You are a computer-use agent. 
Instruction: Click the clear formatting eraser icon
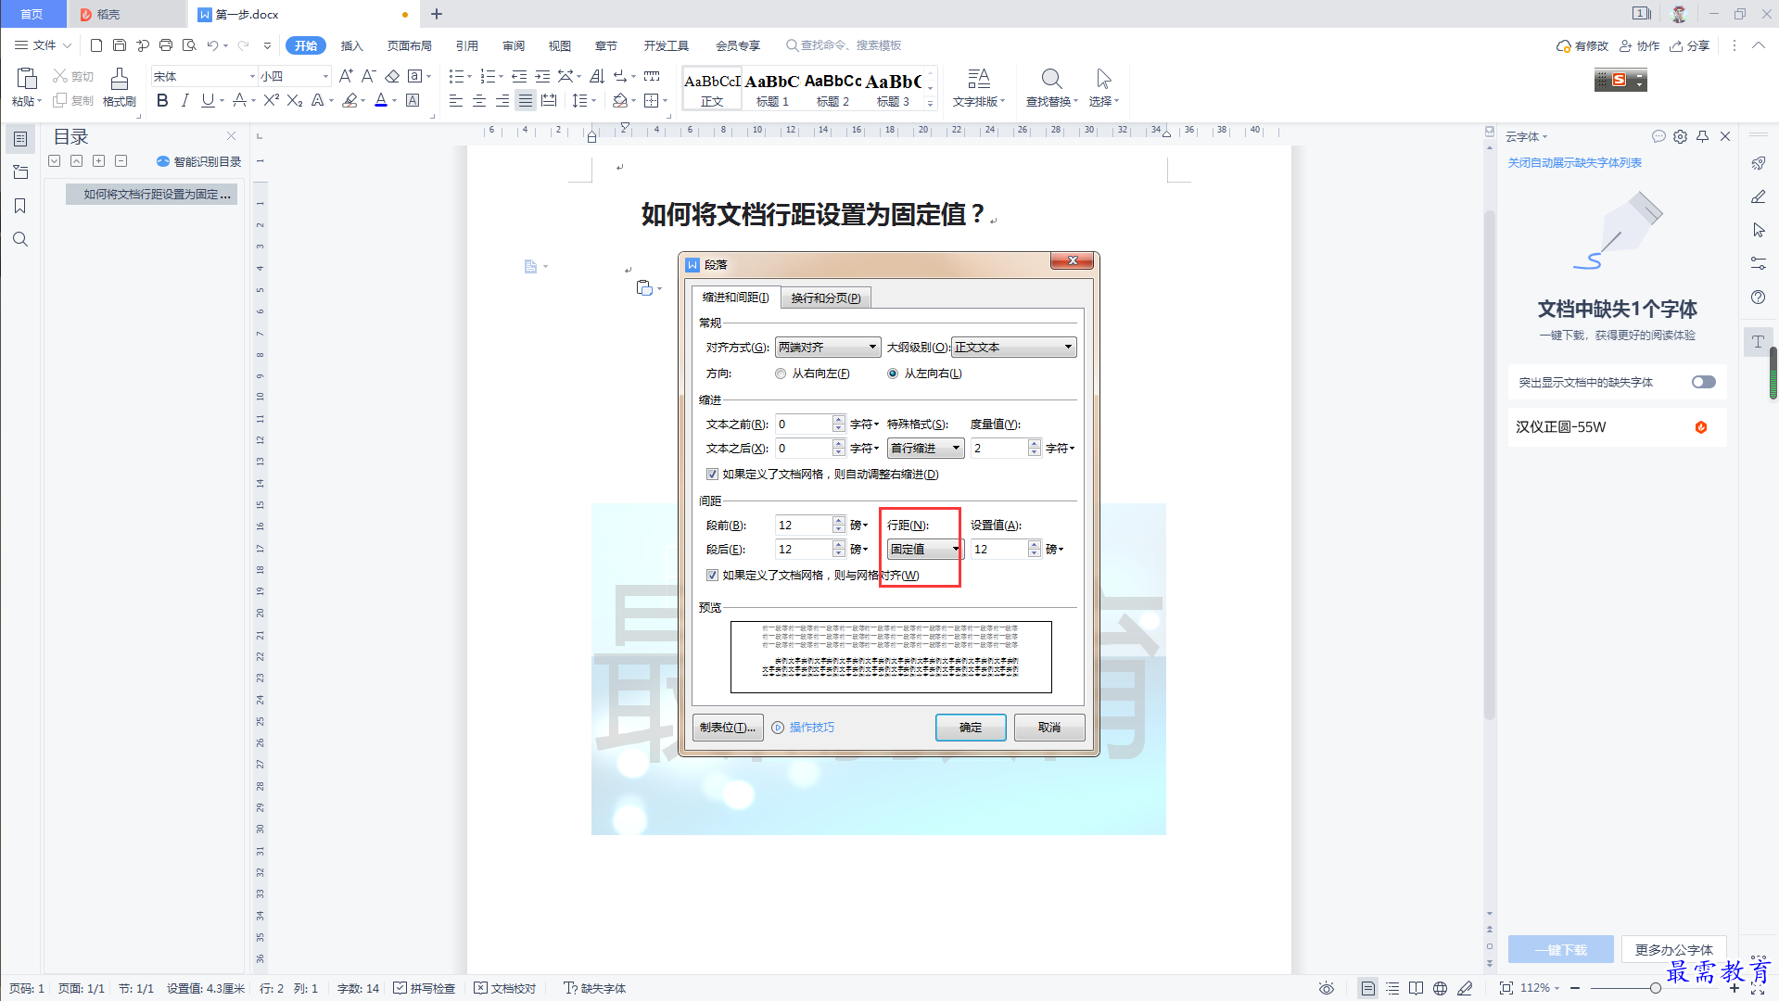click(x=392, y=76)
